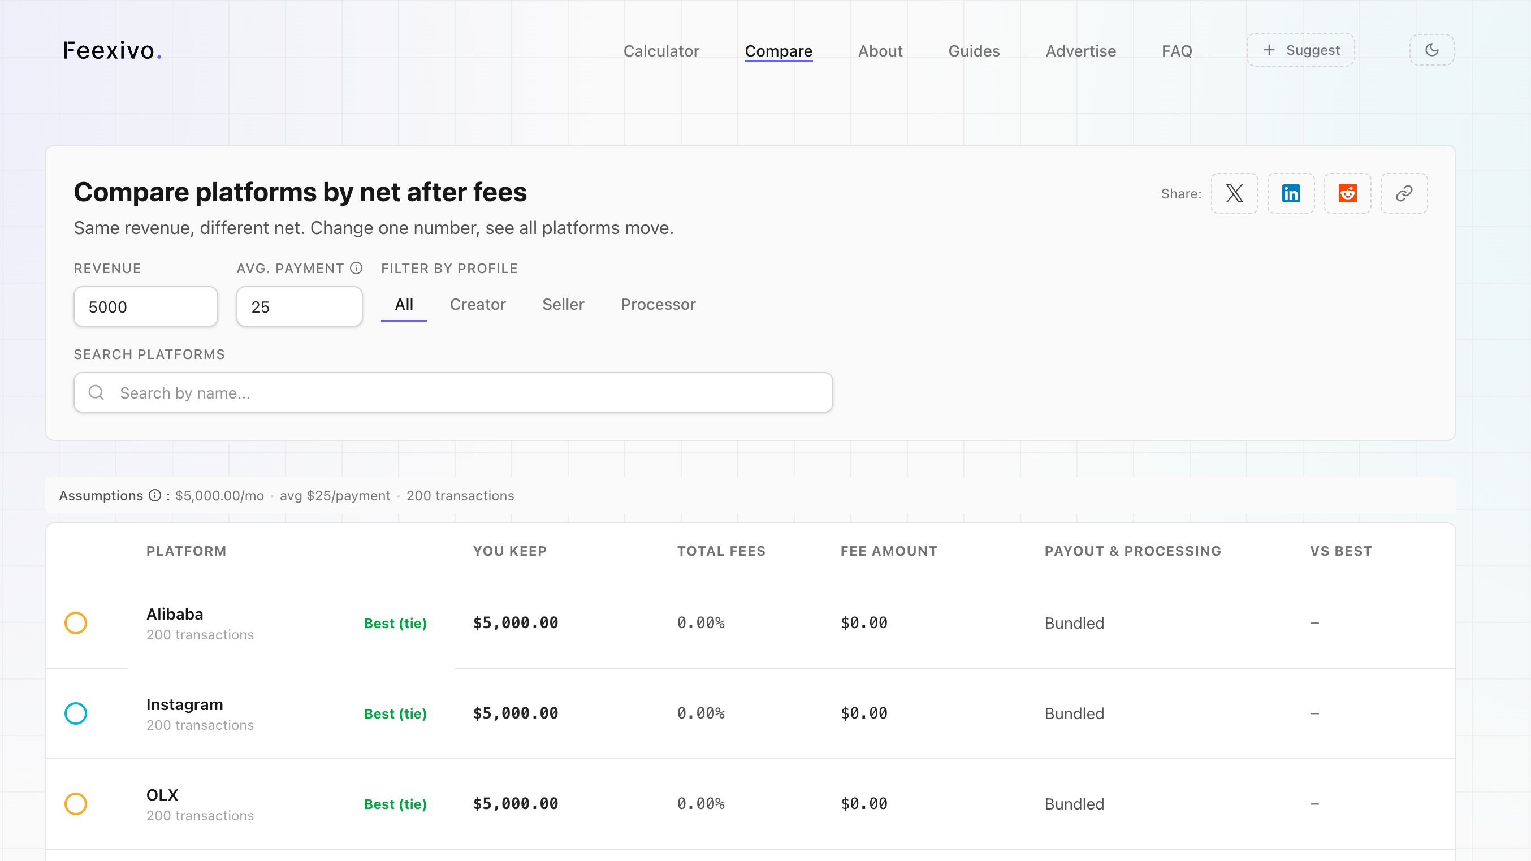Switch to the Processor profile filter
1531x861 pixels.
click(658, 304)
